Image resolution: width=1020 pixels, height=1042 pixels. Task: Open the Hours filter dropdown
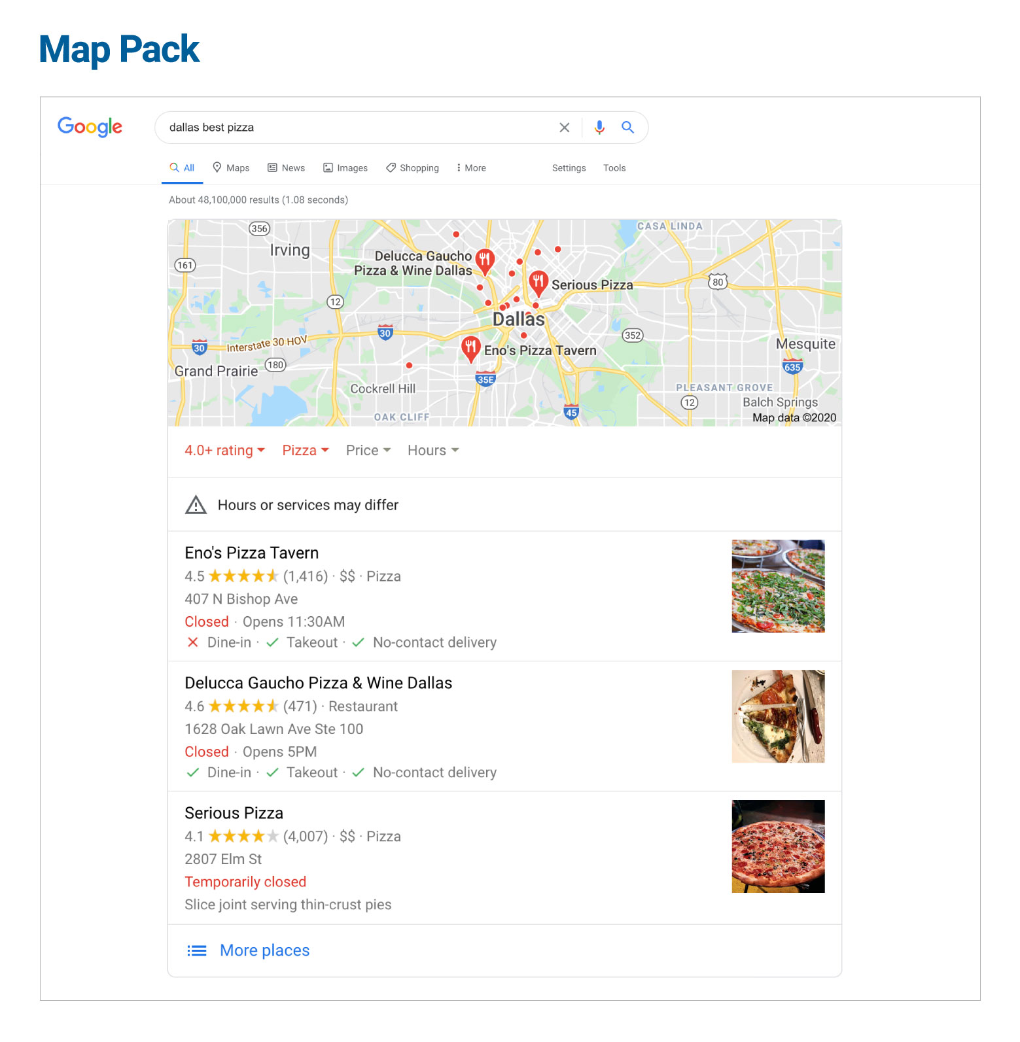click(x=433, y=450)
